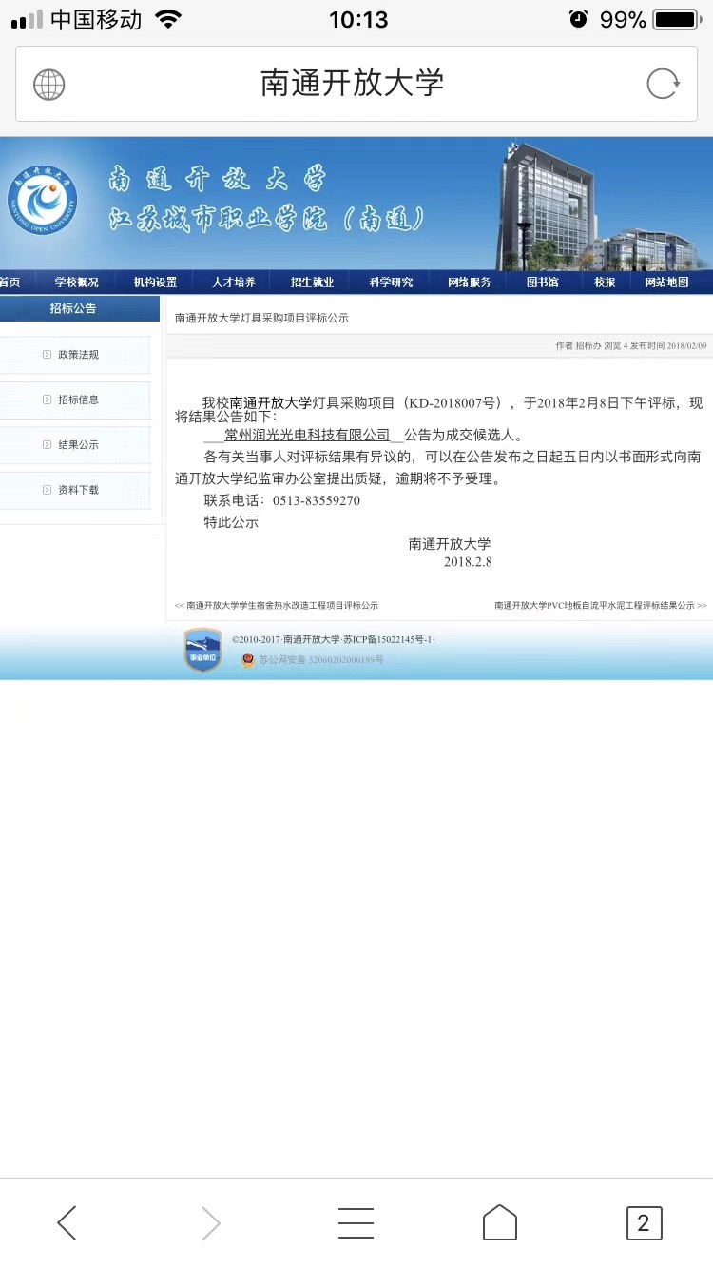Select 招标信息 in the sidebar
This screenshot has height=1269, width=713.
pos(75,400)
